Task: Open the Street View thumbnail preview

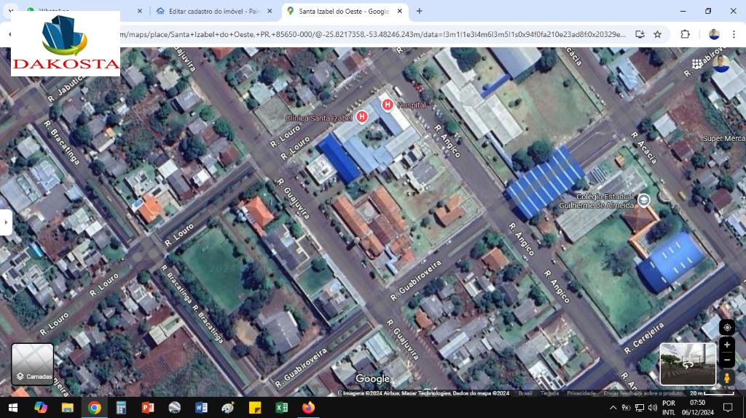Action: [688, 364]
